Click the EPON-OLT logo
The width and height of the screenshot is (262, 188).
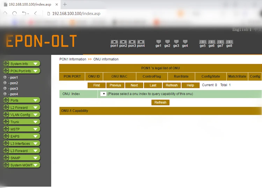(x=41, y=41)
